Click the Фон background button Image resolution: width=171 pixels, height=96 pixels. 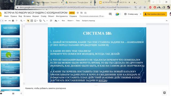click(63, 21)
